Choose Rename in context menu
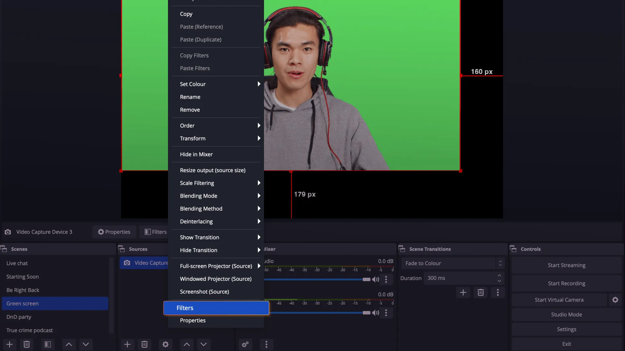Screen dimensions: 625x351 (216, 97)
